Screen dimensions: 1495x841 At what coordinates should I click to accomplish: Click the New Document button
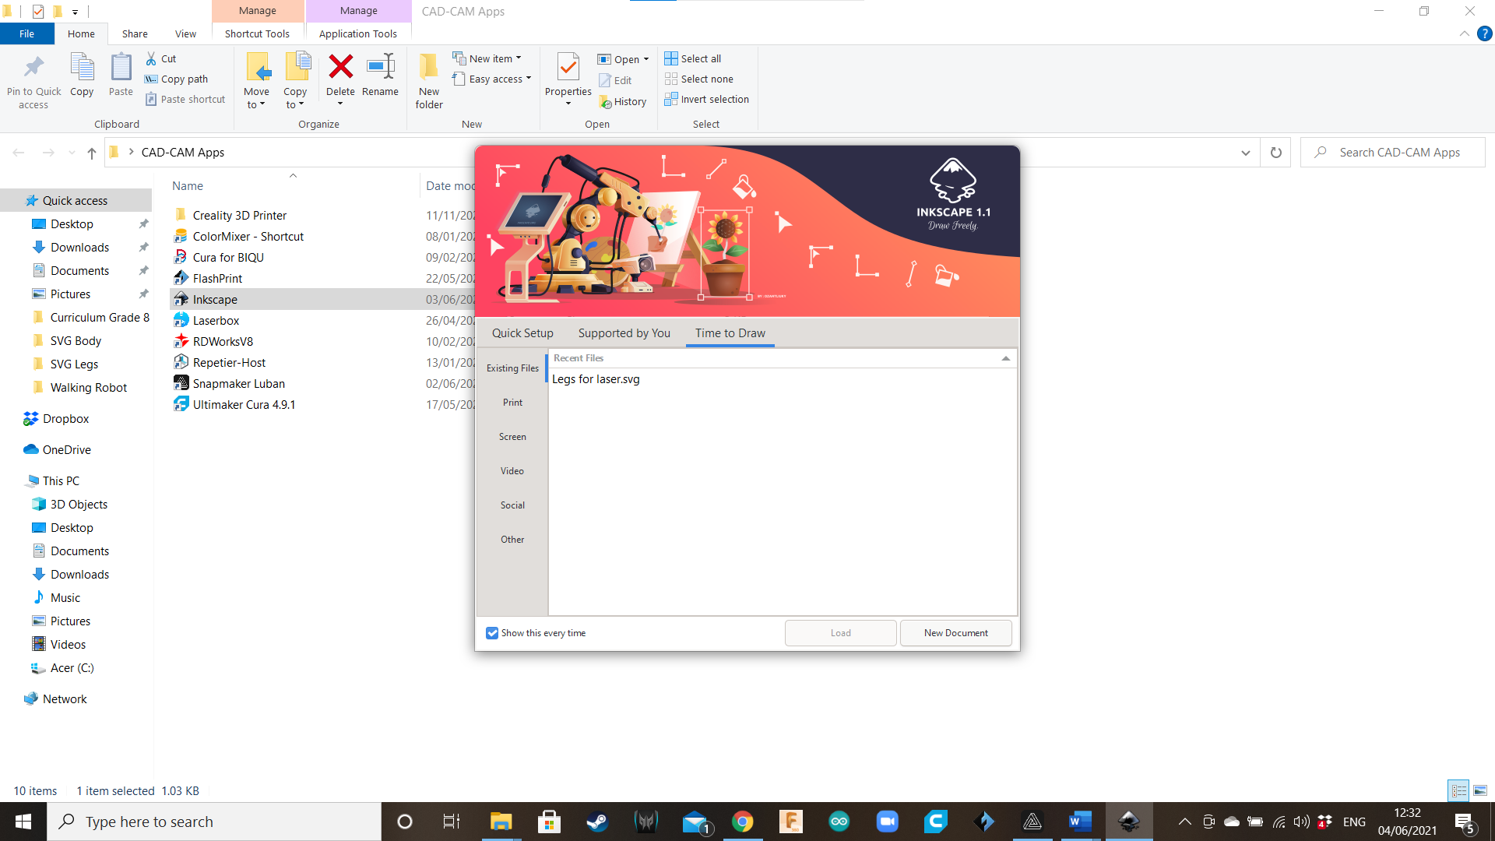[955, 633]
